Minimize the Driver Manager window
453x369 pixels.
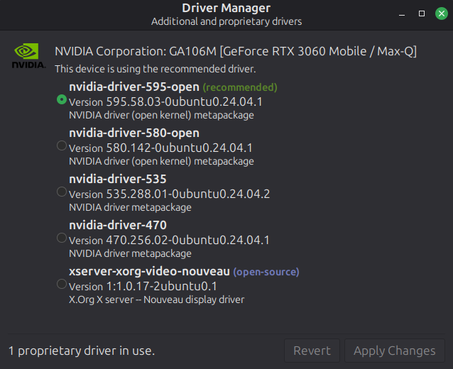pos(402,13)
